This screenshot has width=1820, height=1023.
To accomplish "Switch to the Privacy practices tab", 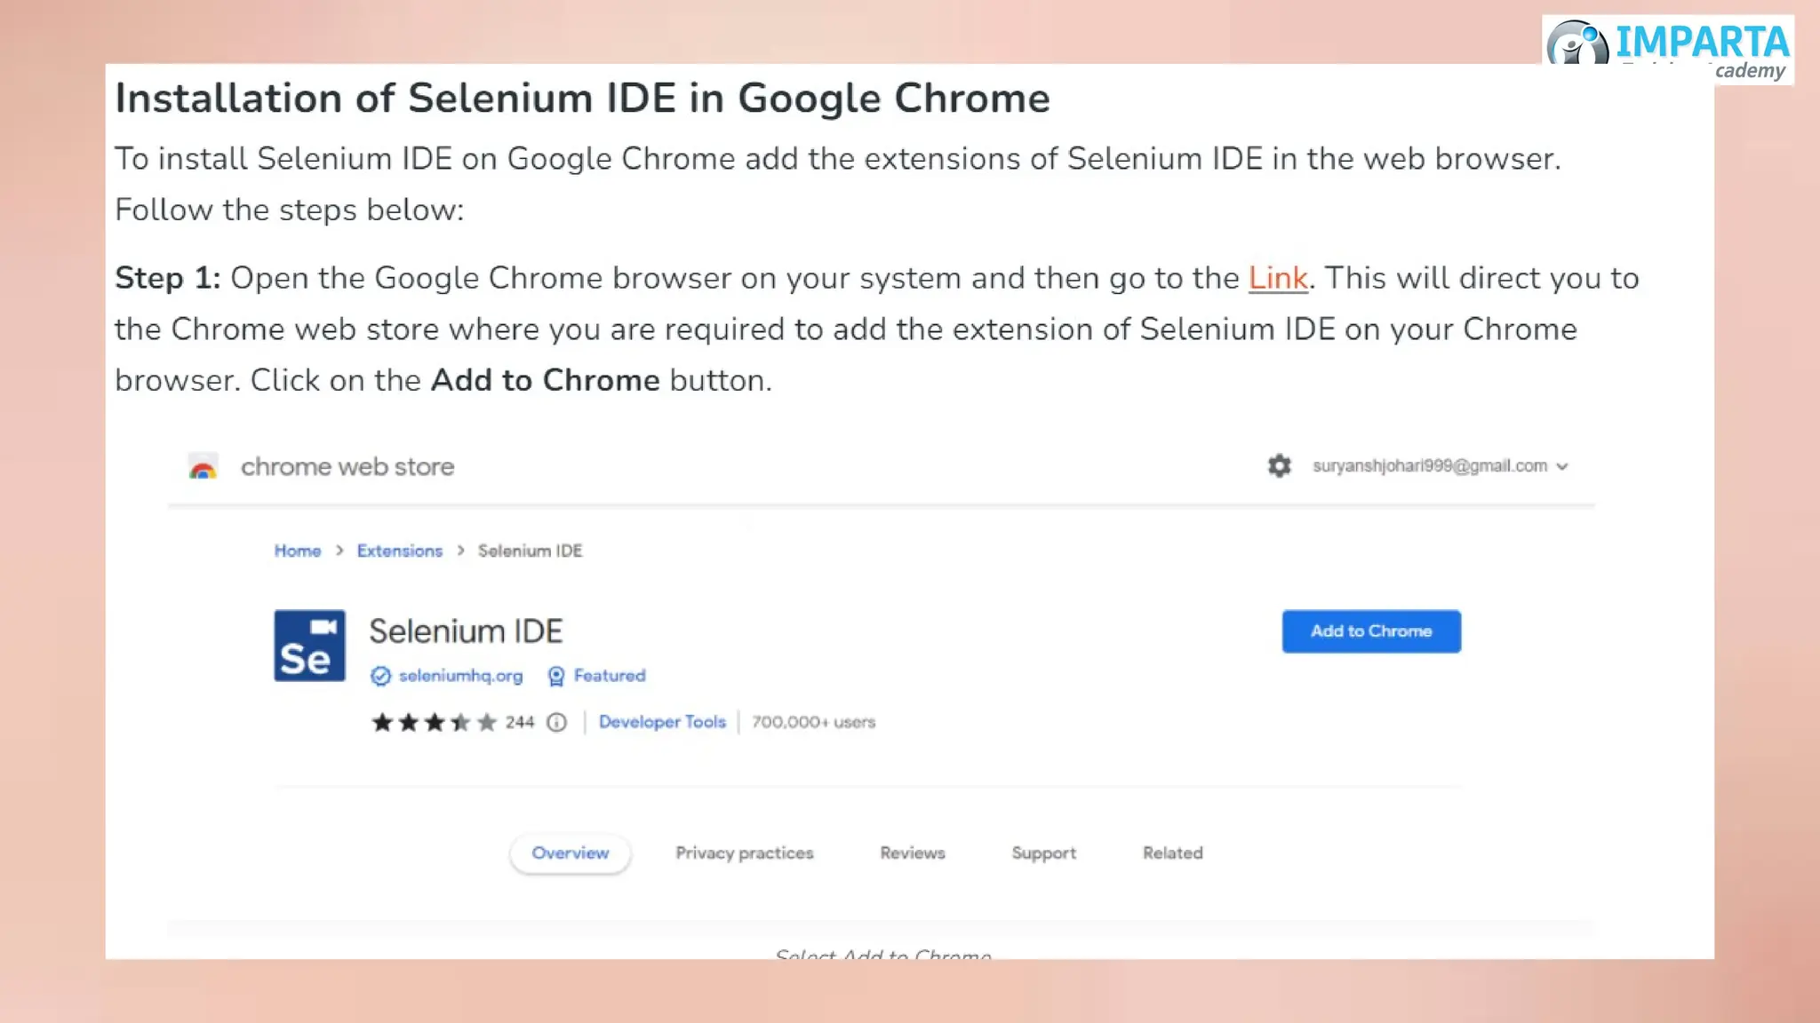I will point(744,853).
